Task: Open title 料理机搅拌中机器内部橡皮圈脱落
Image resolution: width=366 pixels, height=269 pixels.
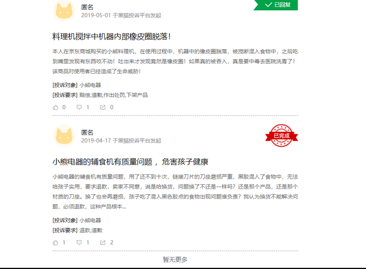Action: pos(111,37)
